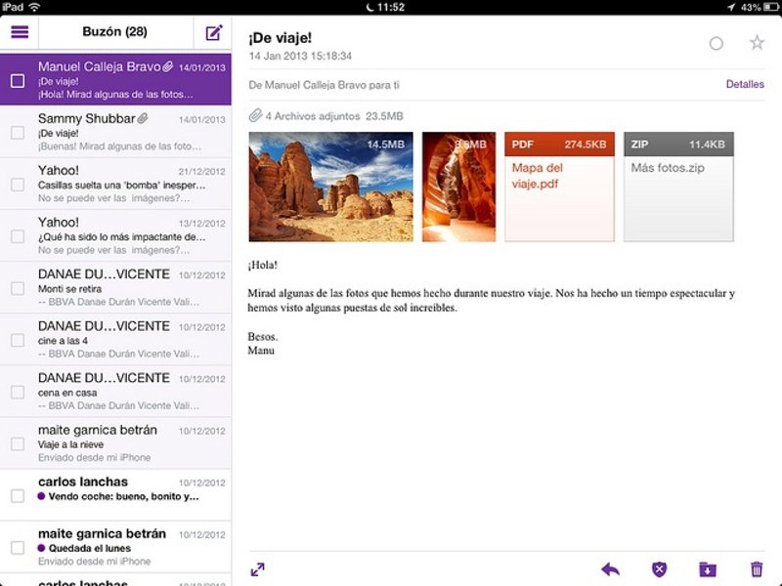782x586 pixels.
Task: Mark email as spam using shield icon
Action: coord(659,569)
